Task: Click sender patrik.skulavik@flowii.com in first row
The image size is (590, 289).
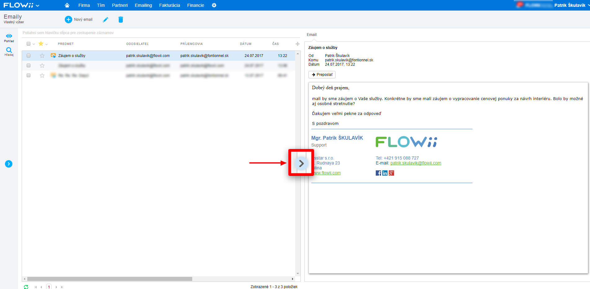Action: coord(148,56)
